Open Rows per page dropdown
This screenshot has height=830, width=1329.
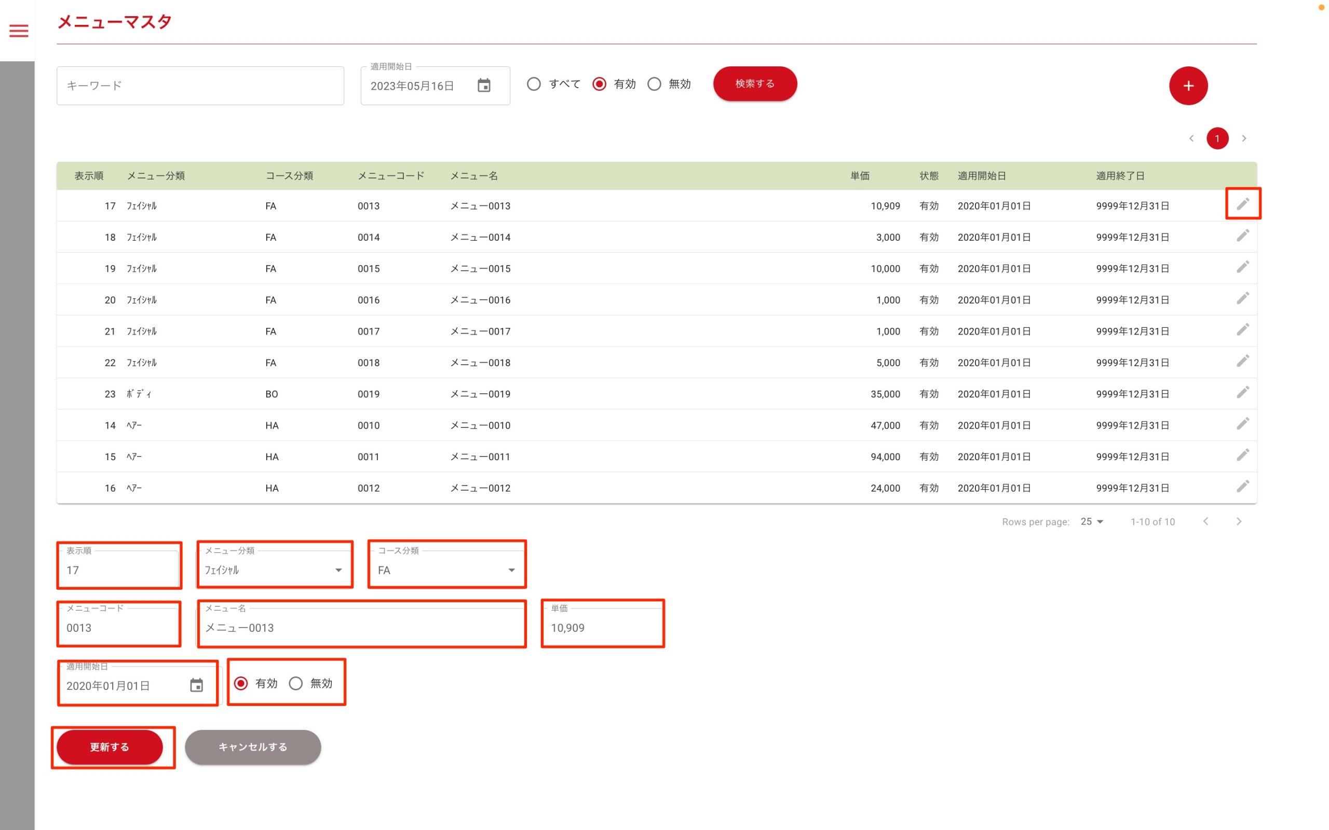click(x=1092, y=521)
